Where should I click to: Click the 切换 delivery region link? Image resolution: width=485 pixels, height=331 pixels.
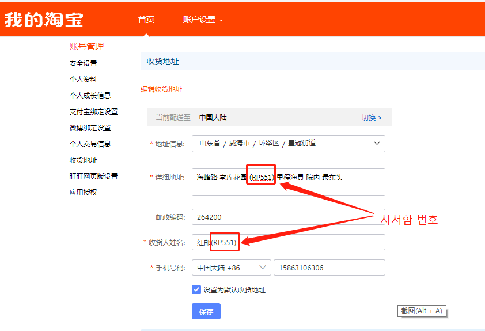(x=372, y=118)
